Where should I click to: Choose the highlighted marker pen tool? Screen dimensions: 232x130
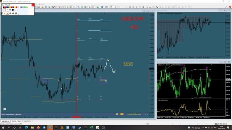[x=7, y=13]
